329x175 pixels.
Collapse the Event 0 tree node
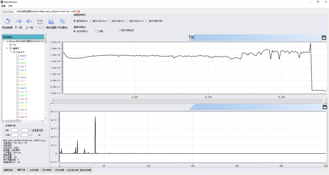click(x=11, y=52)
